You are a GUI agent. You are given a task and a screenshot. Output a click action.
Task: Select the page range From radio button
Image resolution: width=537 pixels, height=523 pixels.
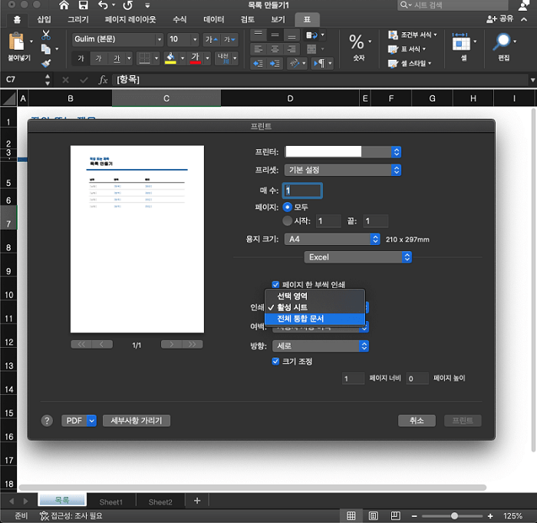288,220
